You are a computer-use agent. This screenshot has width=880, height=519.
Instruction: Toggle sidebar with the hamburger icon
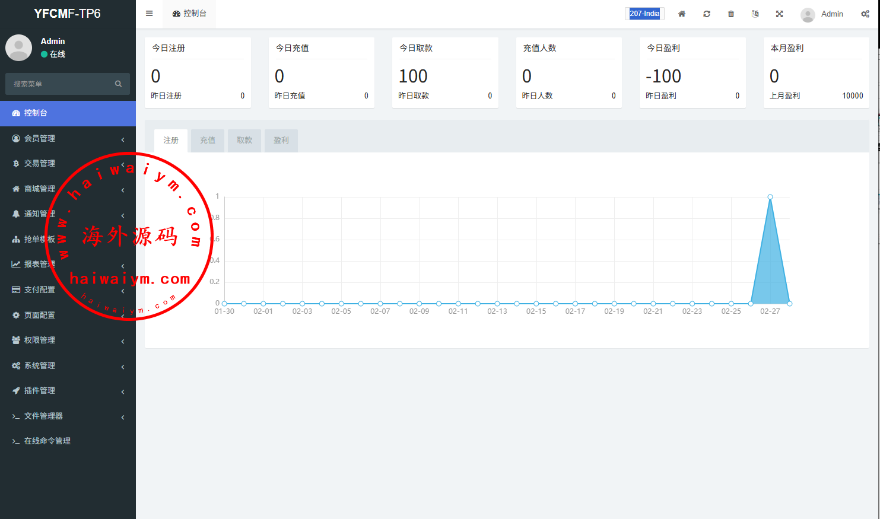(150, 14)
